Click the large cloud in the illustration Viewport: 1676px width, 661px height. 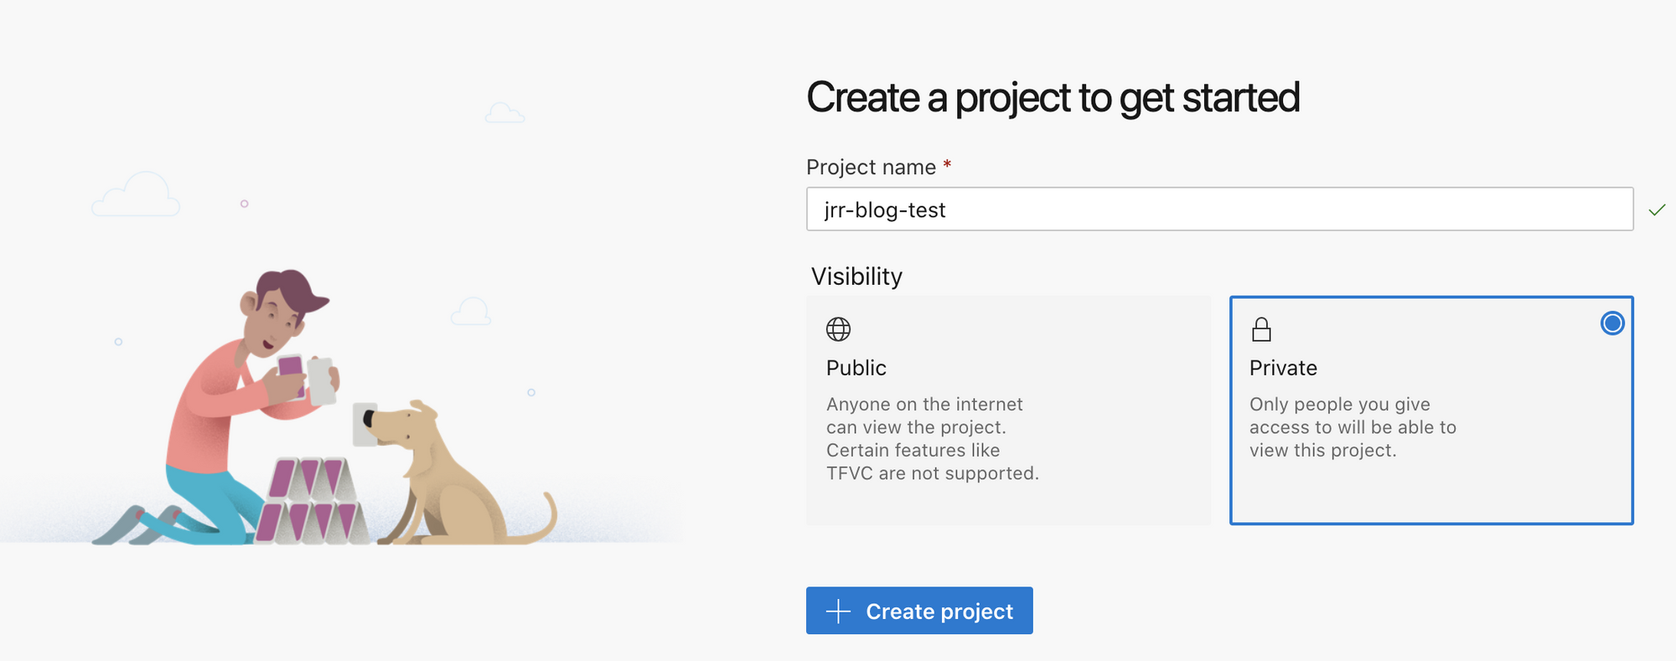pos(137,195)
